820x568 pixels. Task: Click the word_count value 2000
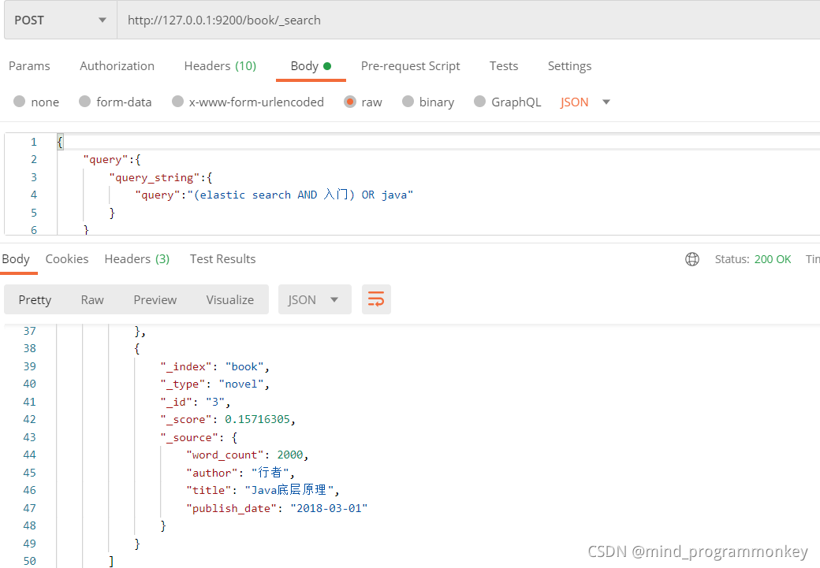point(290,455)
